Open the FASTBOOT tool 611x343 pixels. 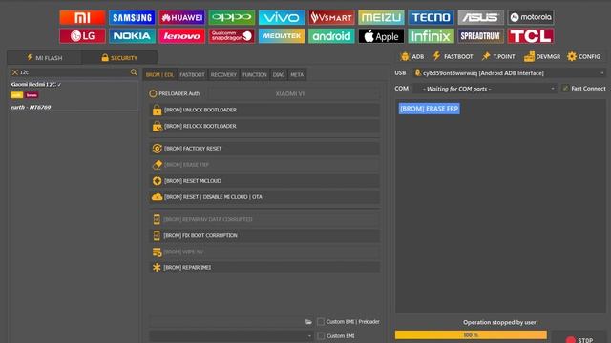tap(453, 57)
